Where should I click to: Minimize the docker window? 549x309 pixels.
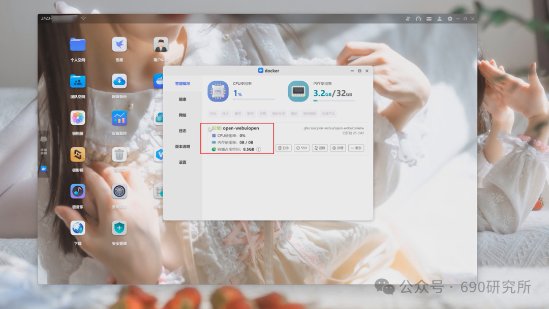(352, 71)
